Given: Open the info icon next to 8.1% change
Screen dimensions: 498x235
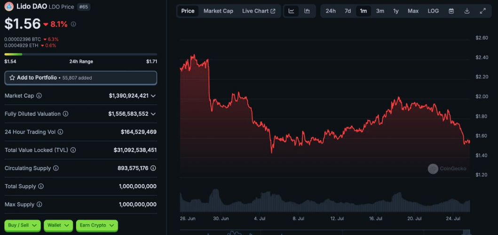Looking at the screenshot, I should pyautogui.click(x=73, y=24).
